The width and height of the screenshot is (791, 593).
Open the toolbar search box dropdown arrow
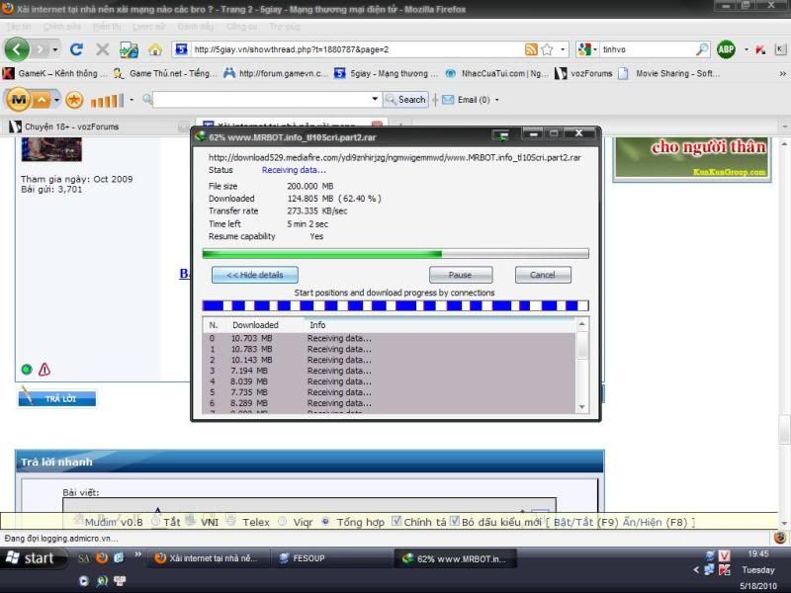pyautogui.click(x=375, y=100)
